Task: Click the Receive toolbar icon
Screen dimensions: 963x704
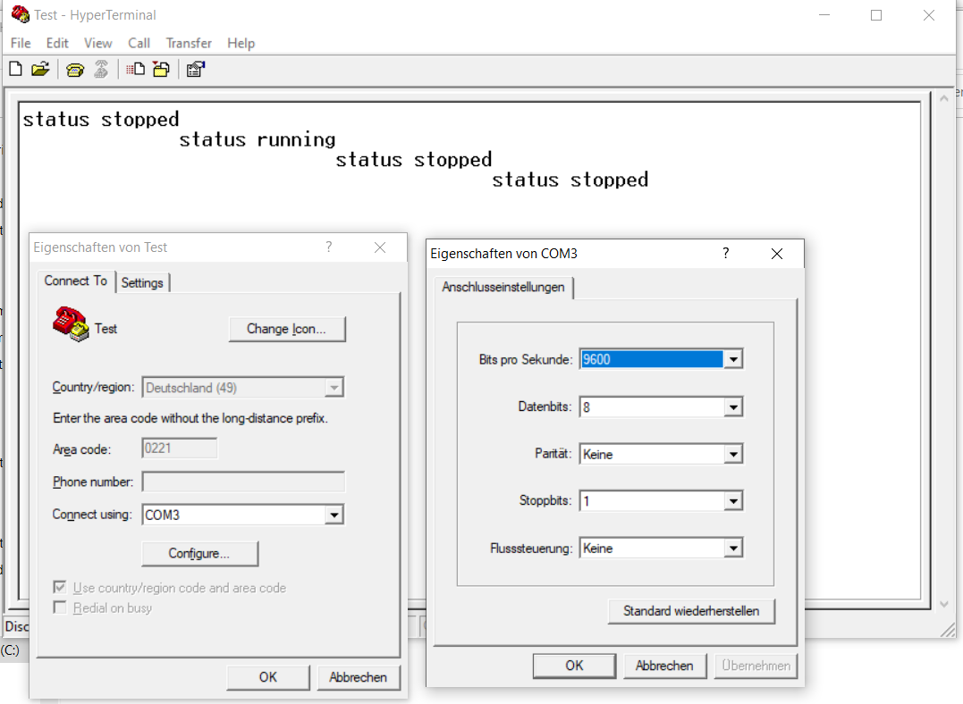Action: click(161, 70)
